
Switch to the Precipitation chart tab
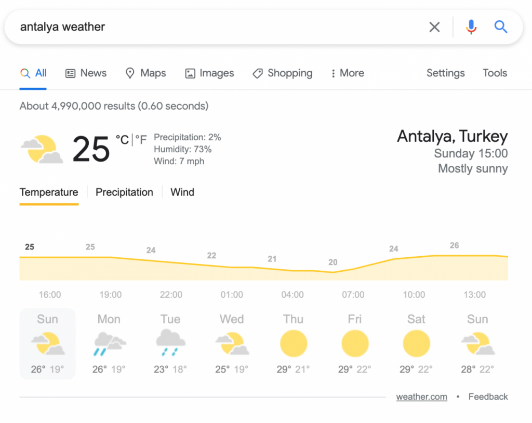click(x=124, y=192)
